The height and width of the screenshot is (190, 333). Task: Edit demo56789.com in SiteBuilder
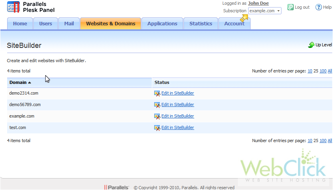click(x=178, y=104)
